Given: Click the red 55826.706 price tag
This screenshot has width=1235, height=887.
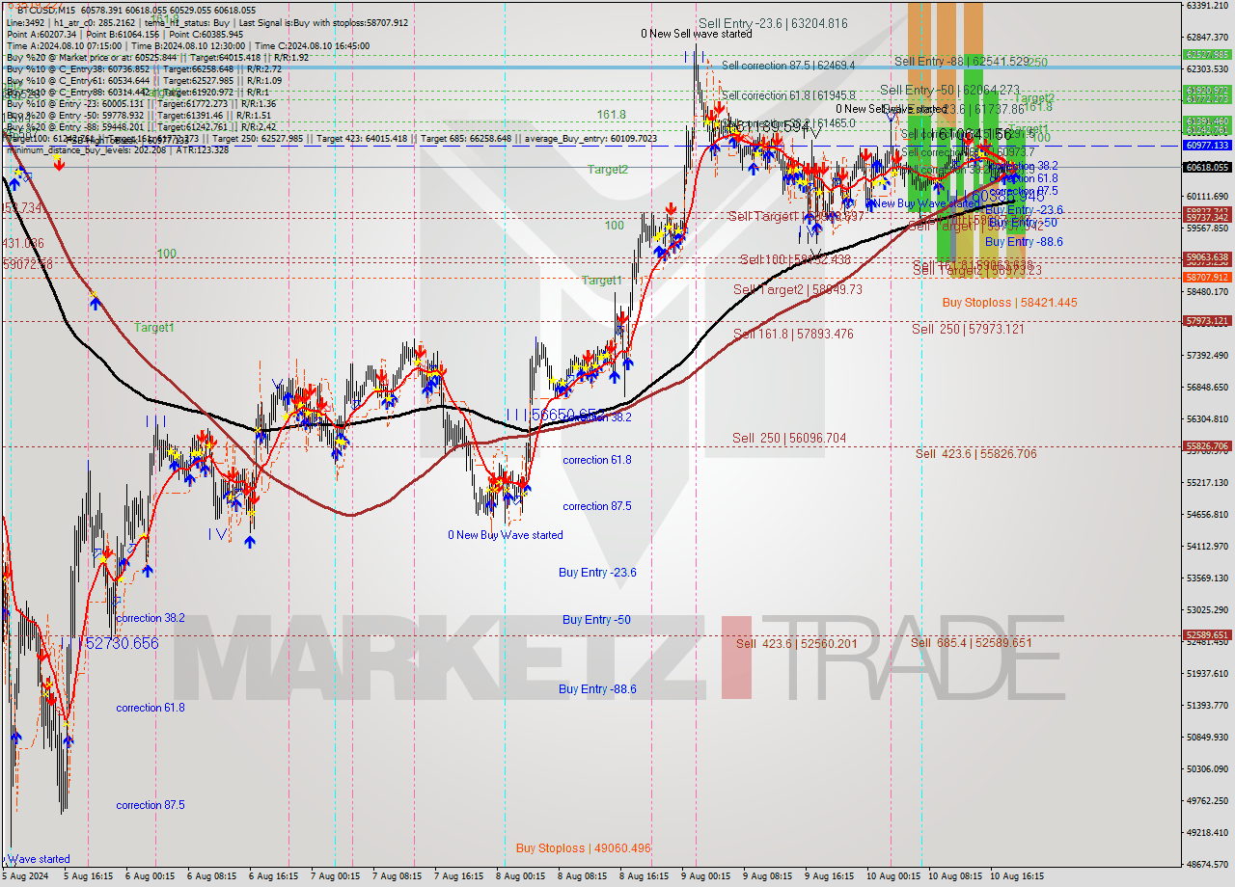Looking at the screenshot, I should tap(1207, 445).
